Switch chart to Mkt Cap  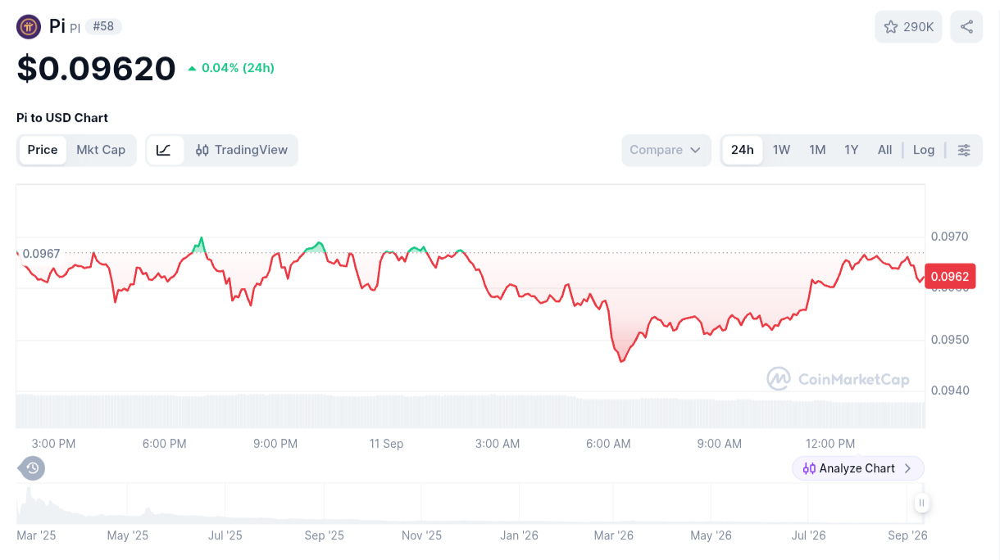pos(101,150)
